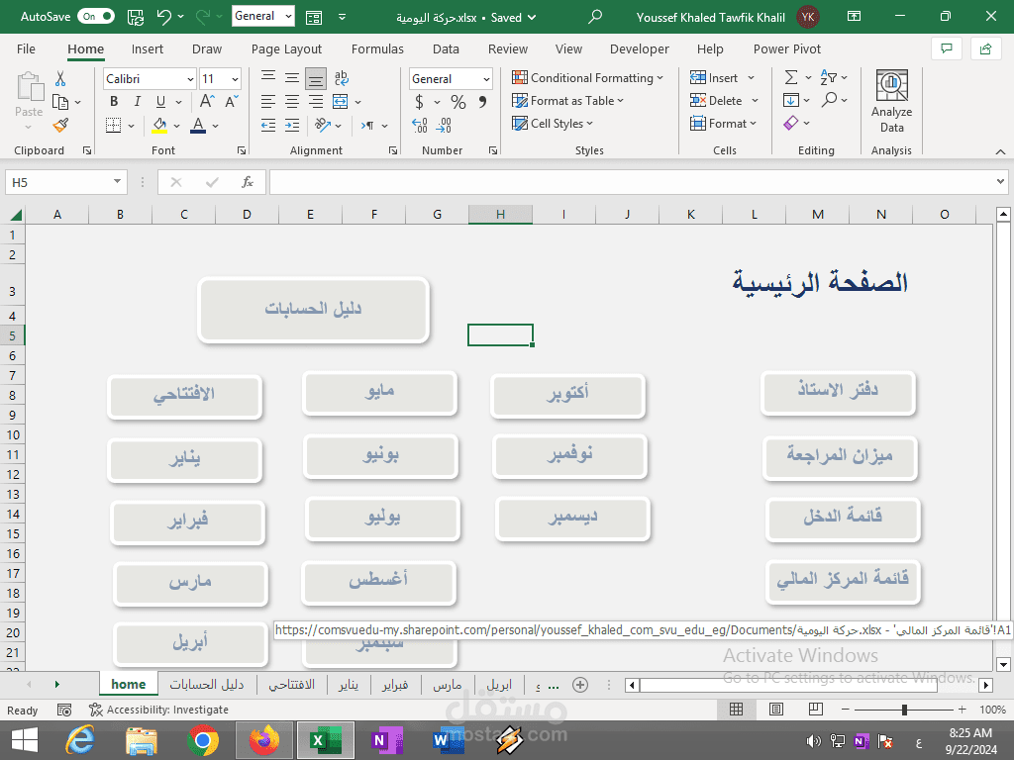The image size is (1014, 760).
Task: Click the Font Color swatch
Action: click(198, 126)
